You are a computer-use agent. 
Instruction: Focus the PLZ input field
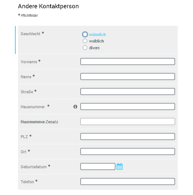click(128, 136)
